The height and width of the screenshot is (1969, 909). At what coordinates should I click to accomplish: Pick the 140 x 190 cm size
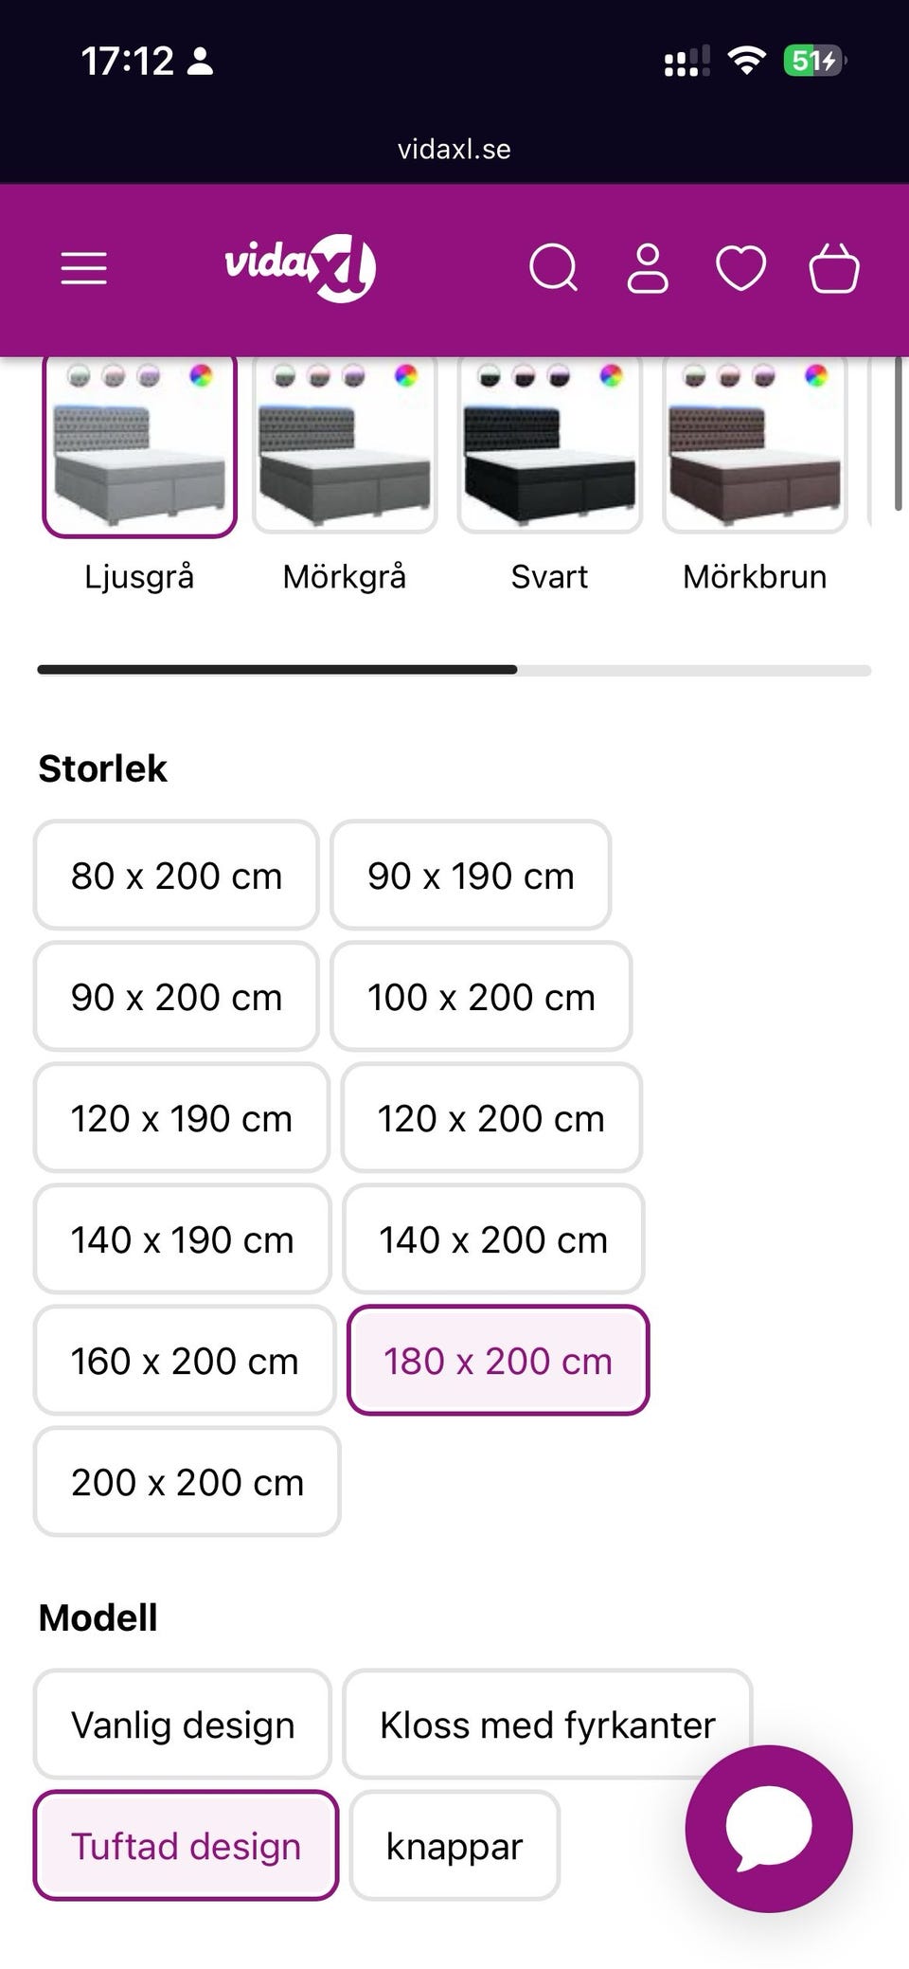click(x=182, y=1238)
